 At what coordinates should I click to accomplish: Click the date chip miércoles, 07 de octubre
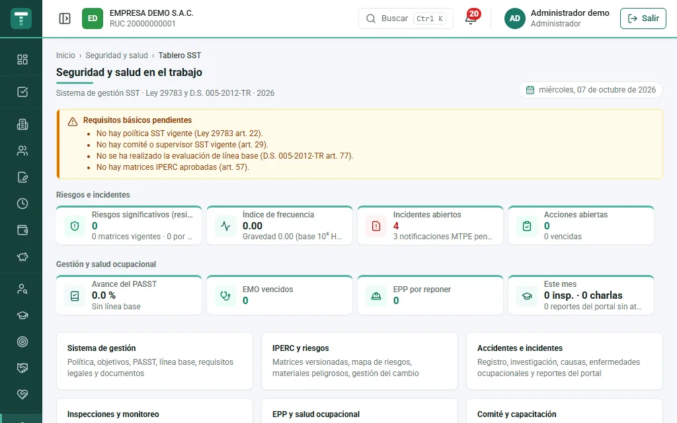click(590, 90)
